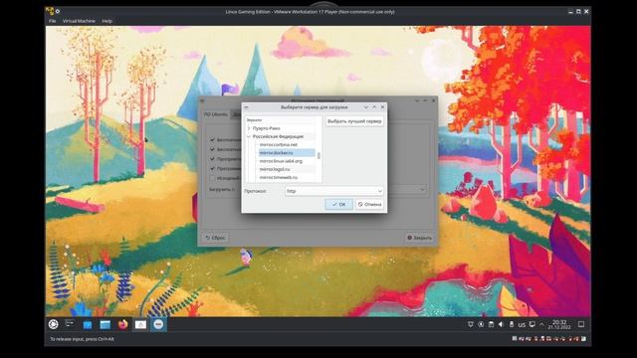Screen dimensions: 637x358
Task: Click Выбрать лучший сервер button
Action: pyautogui.click(x=354, y=121)
